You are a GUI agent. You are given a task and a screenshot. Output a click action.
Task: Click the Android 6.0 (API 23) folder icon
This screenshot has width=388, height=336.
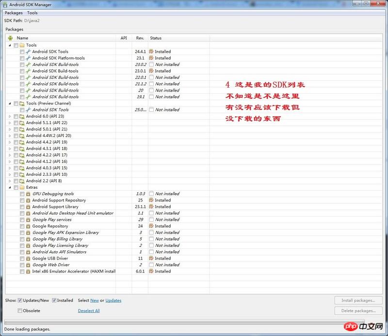coord(22,116)
